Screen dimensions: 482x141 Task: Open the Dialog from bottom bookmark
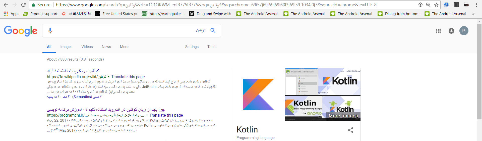click(399, 14)
